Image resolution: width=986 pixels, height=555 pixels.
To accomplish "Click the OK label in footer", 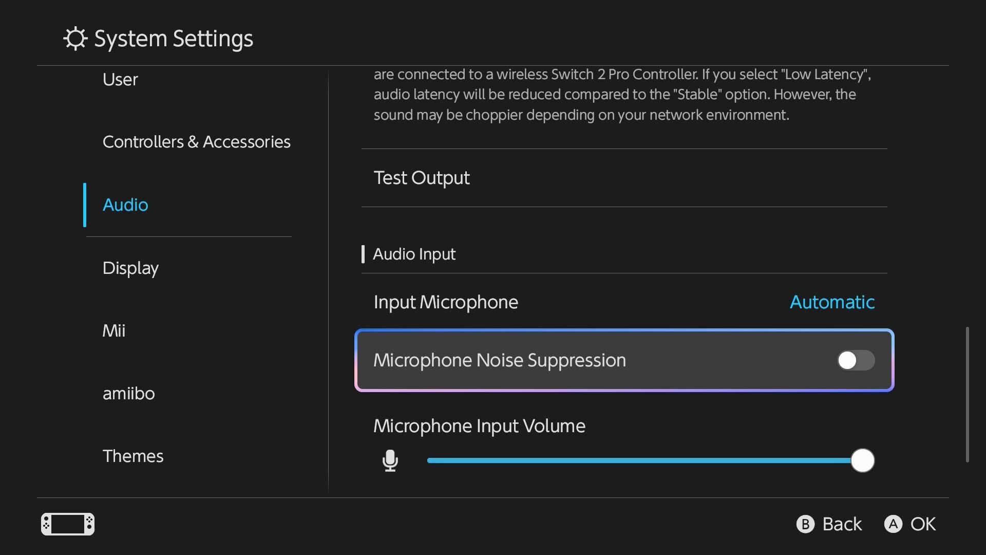I will 923,524.
